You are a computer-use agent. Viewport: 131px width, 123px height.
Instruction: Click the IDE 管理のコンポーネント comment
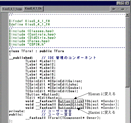(x=69, y=58)
